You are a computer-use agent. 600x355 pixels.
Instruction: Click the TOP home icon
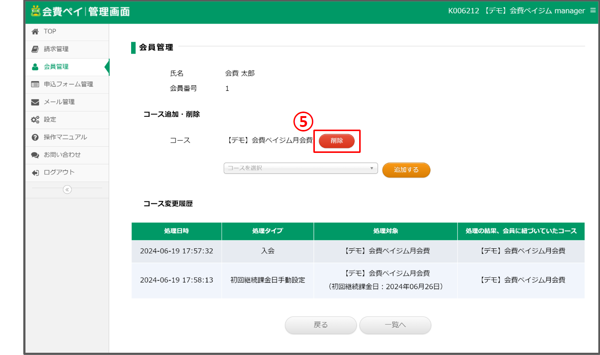[x=35, y=32]
